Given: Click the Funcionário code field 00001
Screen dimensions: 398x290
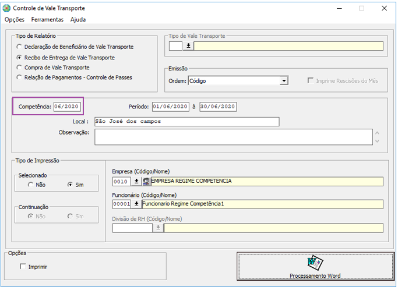Looking at the screenshot, I should [x=122, y=204].
